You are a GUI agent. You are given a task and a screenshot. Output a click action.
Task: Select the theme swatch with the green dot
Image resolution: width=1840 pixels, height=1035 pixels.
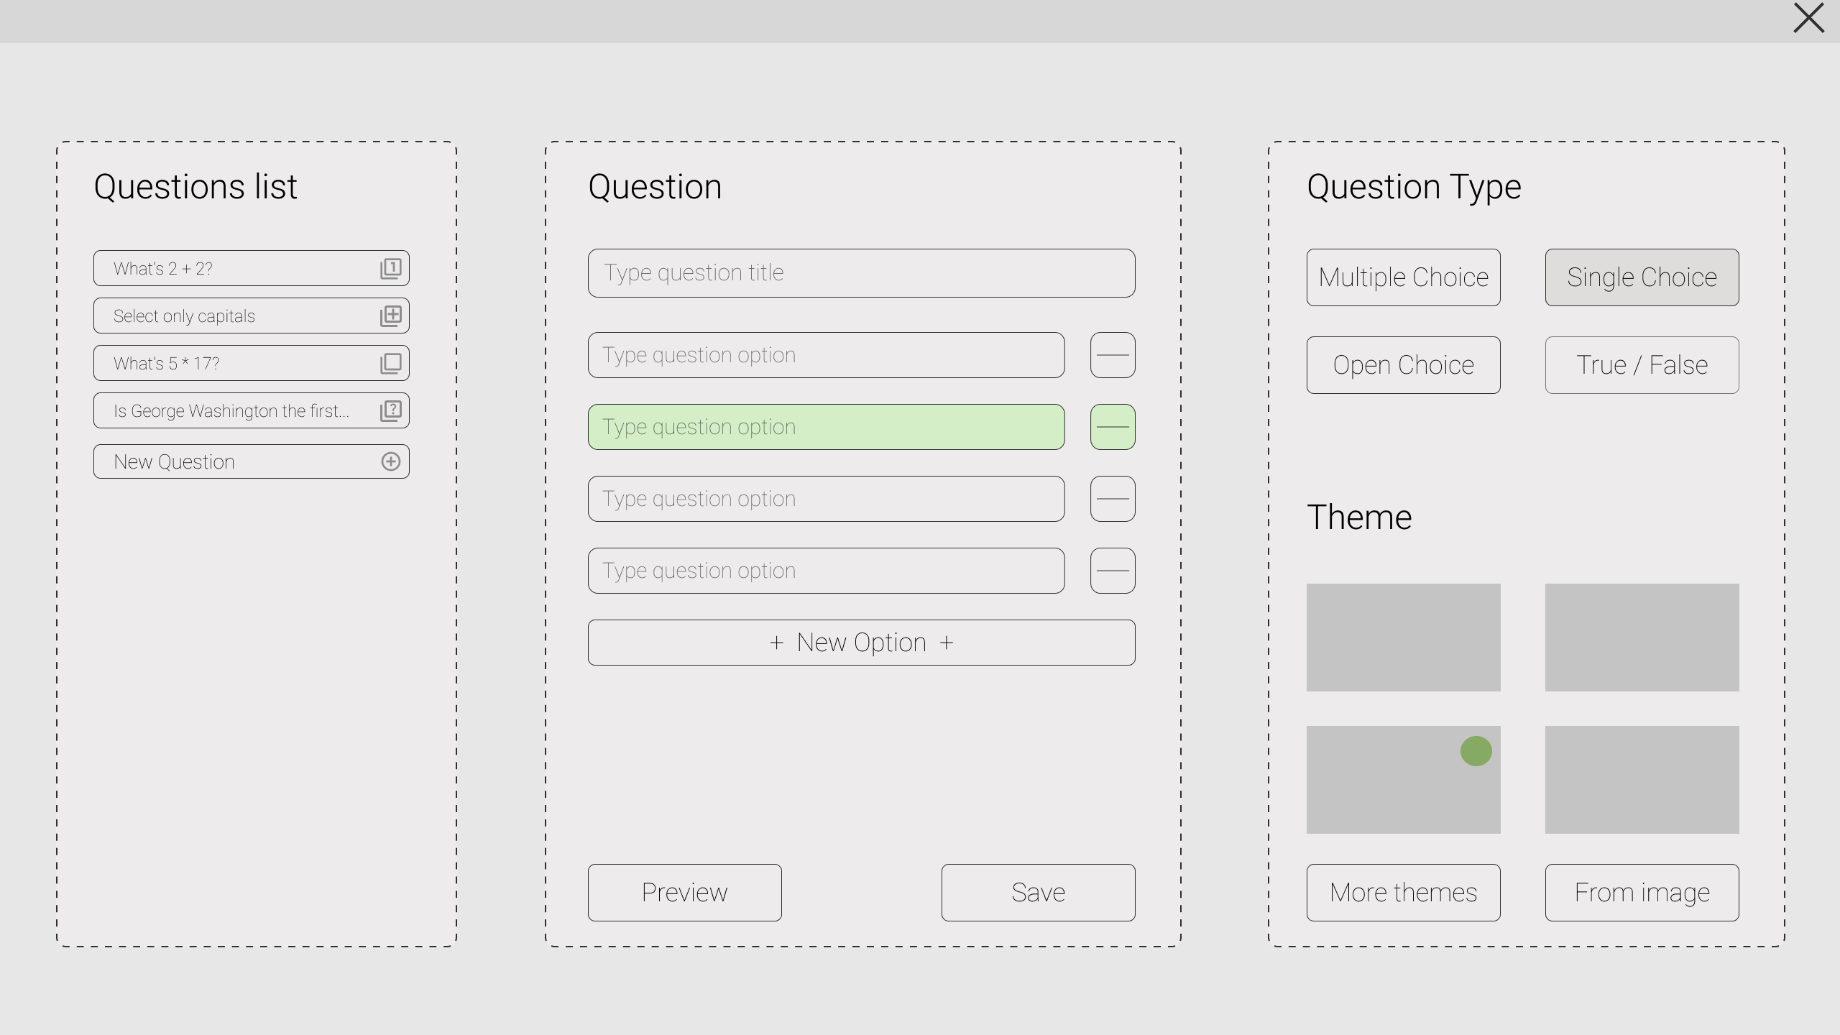pyautogui.click(x=1403, y=780)
